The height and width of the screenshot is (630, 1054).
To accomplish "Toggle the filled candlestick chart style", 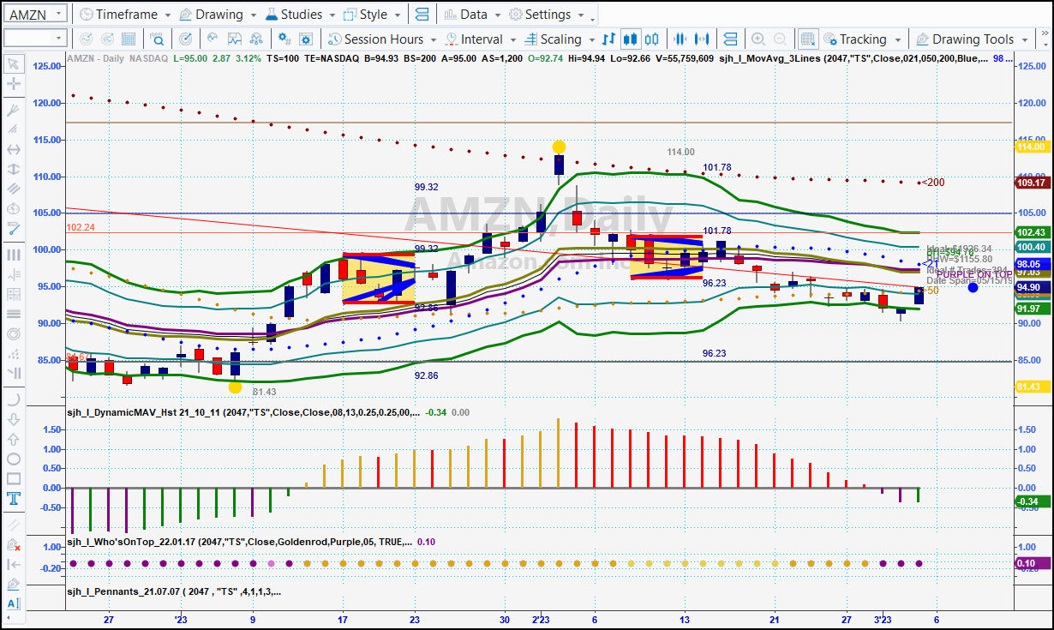I will click(x=631, y=39).
